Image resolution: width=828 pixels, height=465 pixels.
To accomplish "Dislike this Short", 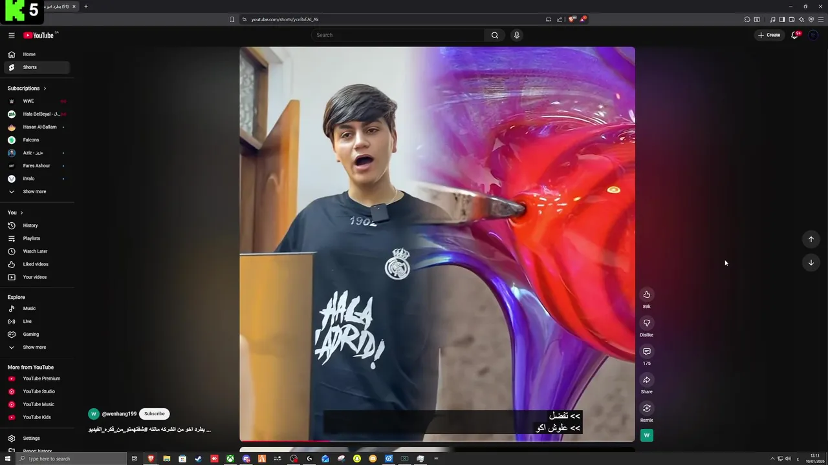I will 646,323.
